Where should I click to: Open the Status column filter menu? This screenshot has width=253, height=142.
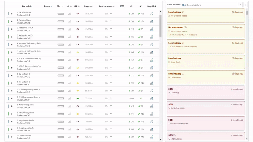(x=51, y=6)
